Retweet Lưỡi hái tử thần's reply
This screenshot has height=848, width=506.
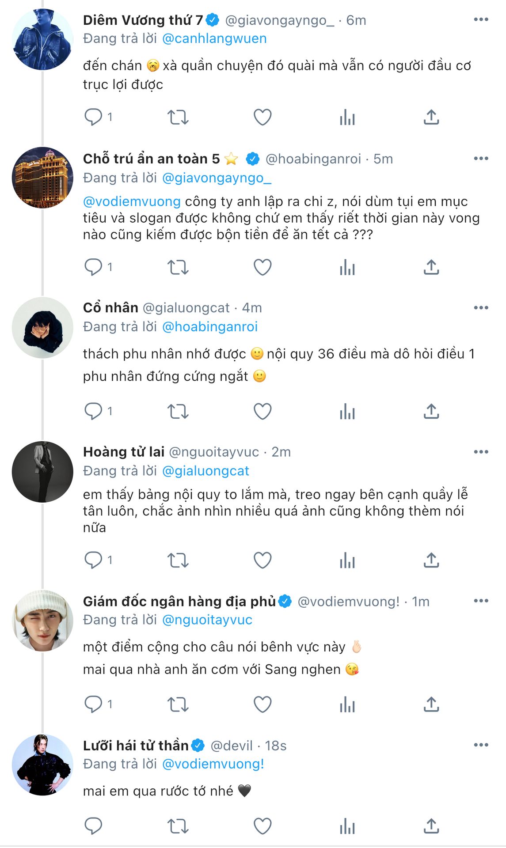(x=178, y=826)
